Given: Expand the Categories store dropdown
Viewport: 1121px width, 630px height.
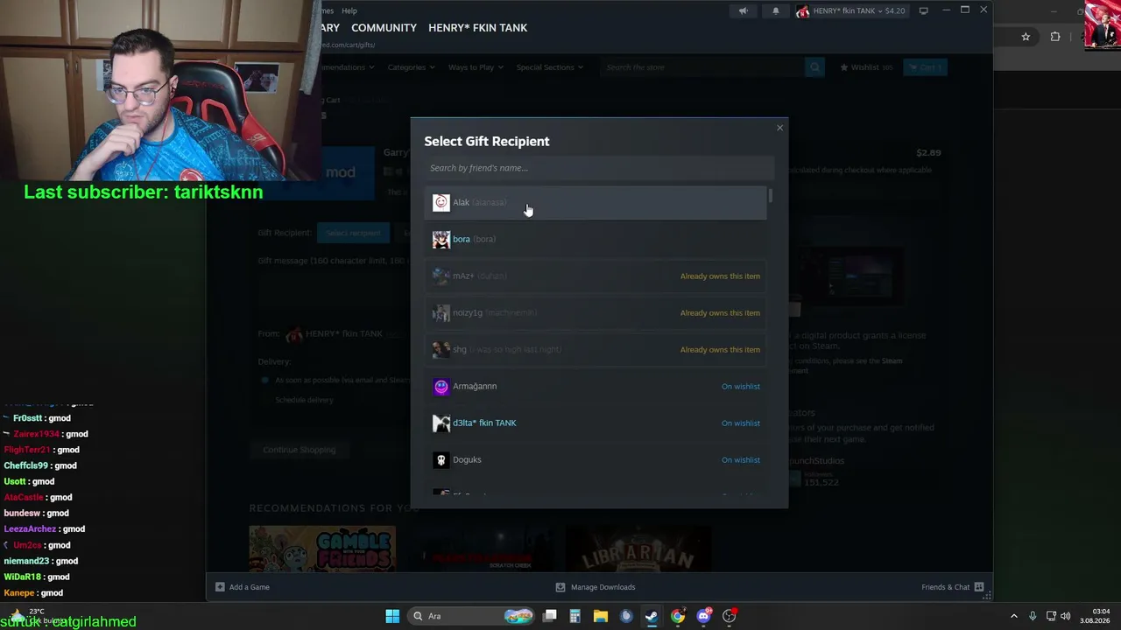Looking at the screenshot, I should (x=411, y=67).
